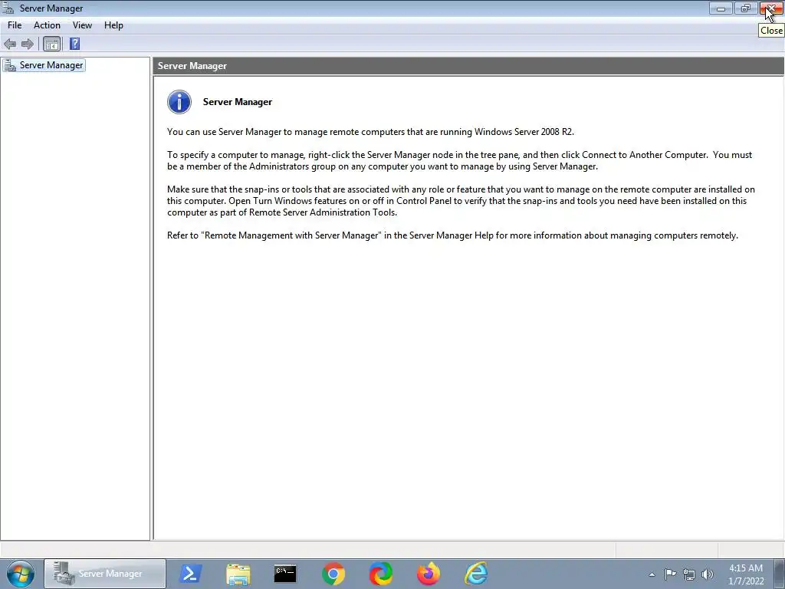The height and width of the screenshot is (589, 785).
Task: Click the Back arrow toolbar icon
Action: point(10,44)
